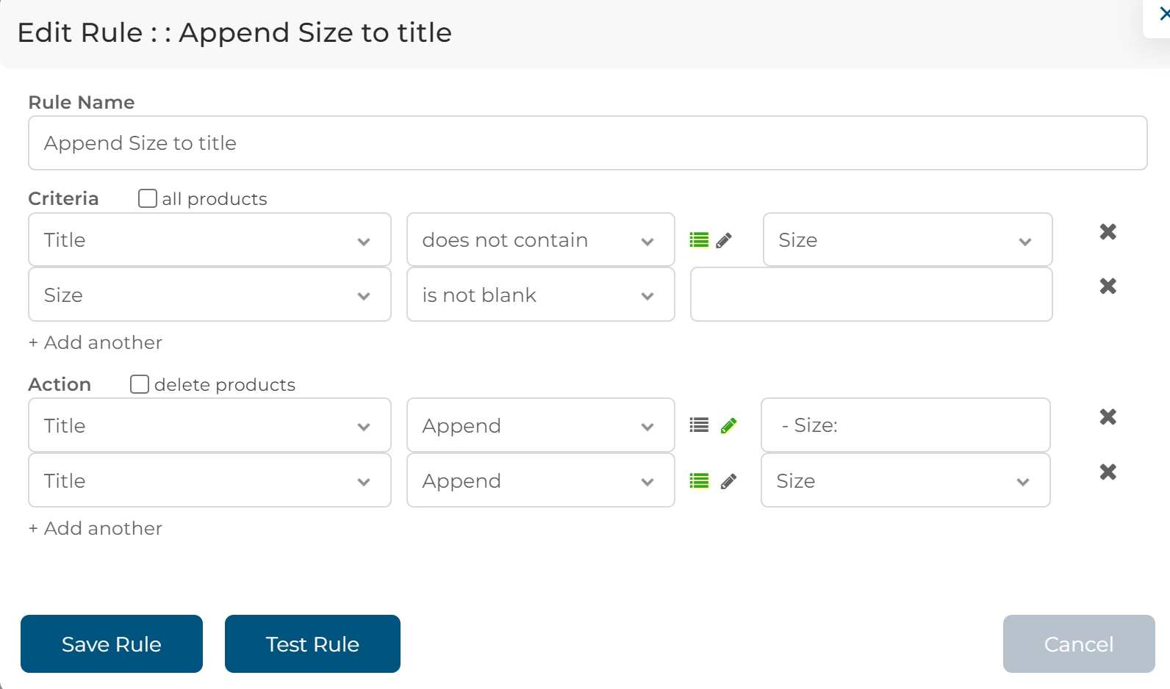Viewport: 1170px width, 689px height.
Task: Click list icon in first criteria row
Action: [699, 240]
